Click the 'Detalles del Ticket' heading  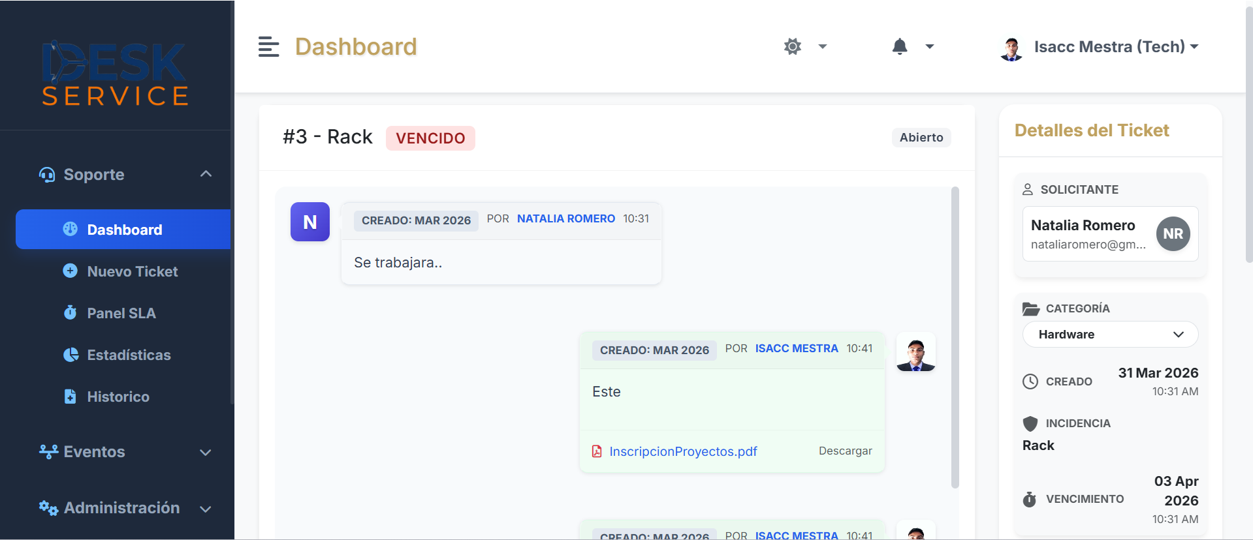[x=1092, y=130]
